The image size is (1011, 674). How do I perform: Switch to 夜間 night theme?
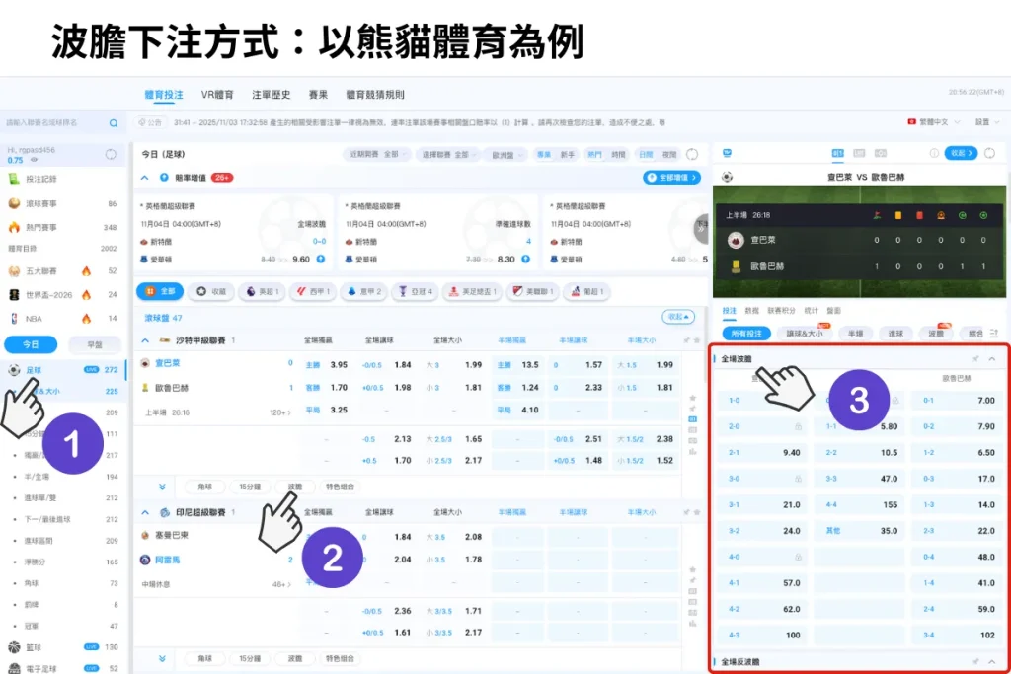click(670, 155)
